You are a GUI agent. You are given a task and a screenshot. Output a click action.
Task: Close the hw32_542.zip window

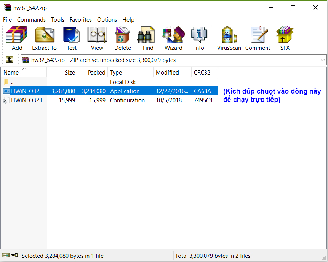(315, 8)
